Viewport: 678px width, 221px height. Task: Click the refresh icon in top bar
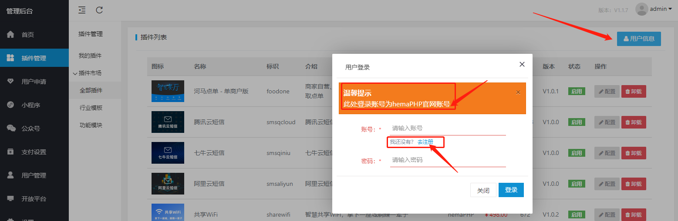point(99,10)
